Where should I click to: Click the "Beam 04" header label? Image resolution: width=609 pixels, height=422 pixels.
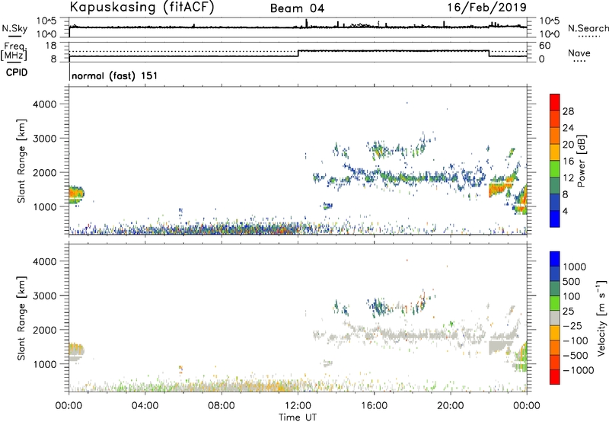pos(297,8)
